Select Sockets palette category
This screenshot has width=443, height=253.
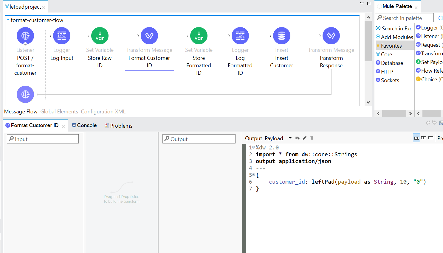click(x=388, y=80)
